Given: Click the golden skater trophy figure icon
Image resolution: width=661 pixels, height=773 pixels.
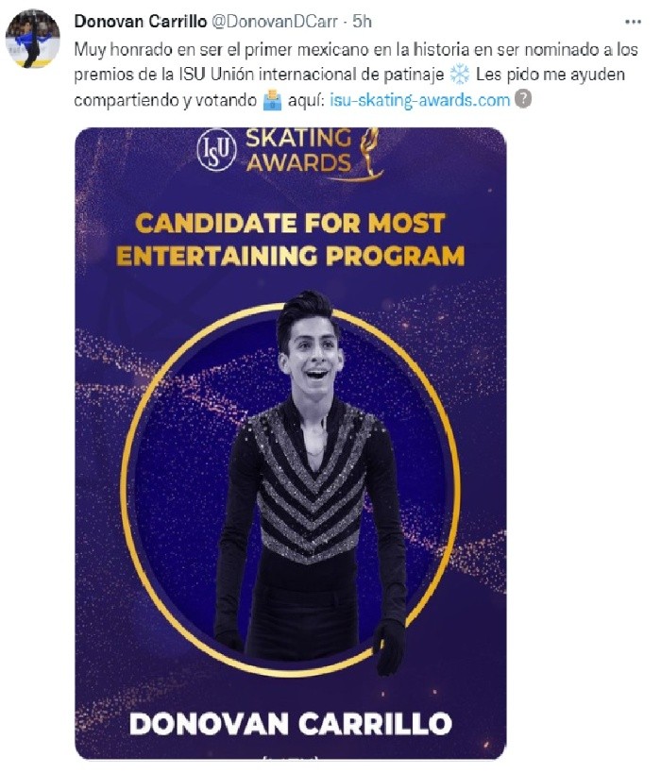Looking at the screenshot, I should [368, 152].
